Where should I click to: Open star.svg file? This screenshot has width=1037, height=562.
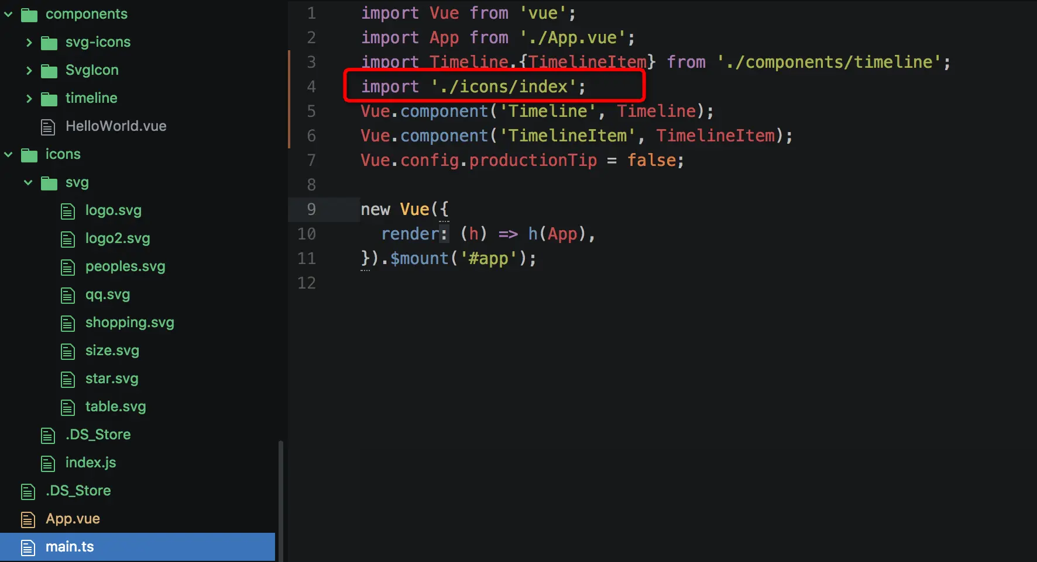(x=112, y=379)
